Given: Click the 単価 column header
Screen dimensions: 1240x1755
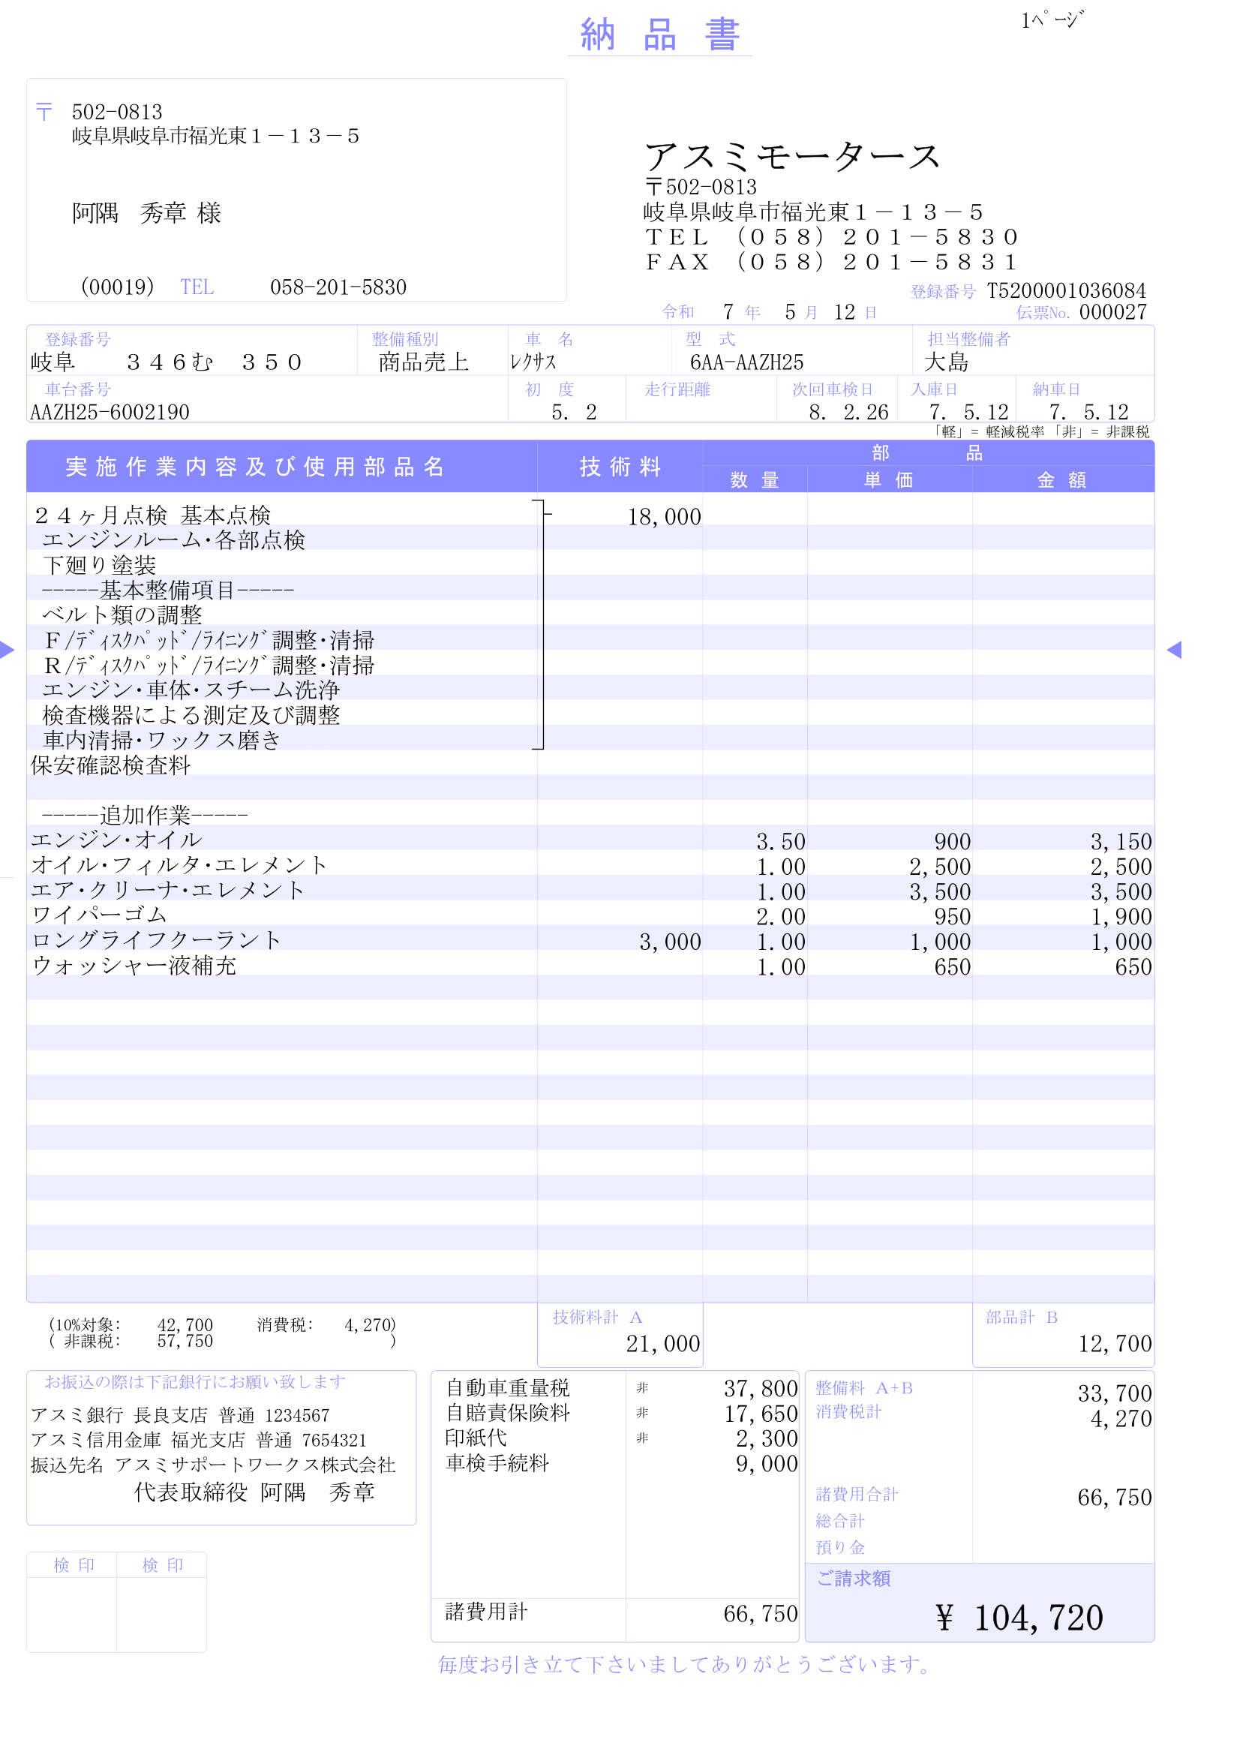Looking at the screenshot, I should pyautogui.click(x=888, y=480).
